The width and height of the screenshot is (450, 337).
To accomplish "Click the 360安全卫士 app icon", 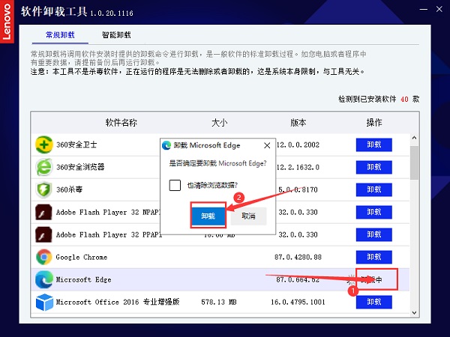I will point(44,145).
